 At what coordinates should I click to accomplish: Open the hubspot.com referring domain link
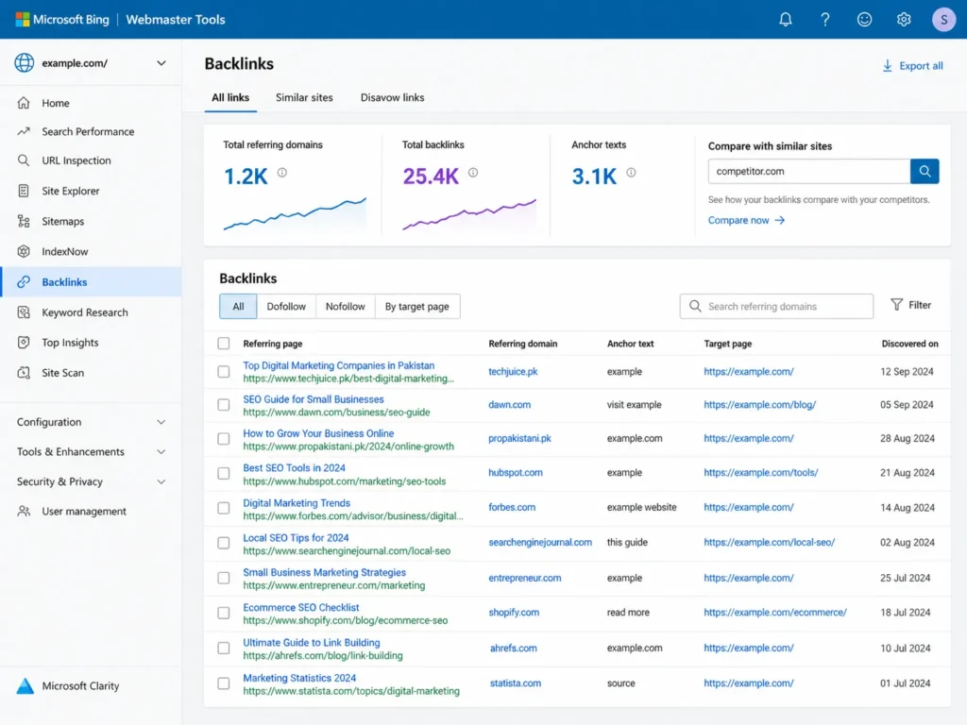(x=516, y=473)
